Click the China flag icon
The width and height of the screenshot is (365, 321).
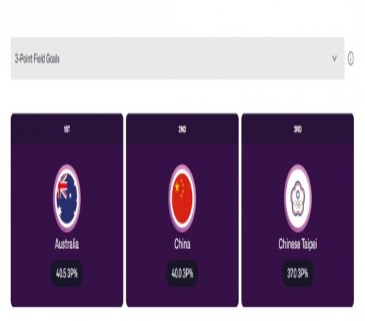[x=182, y=198]
